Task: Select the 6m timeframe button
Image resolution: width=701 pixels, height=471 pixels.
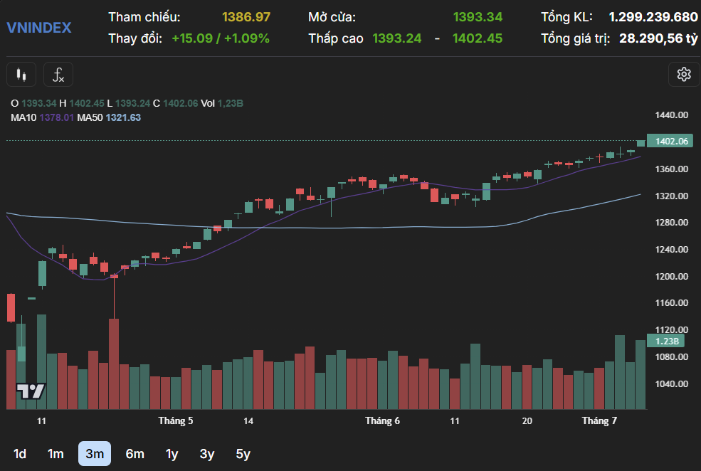Action: [135, 453]
